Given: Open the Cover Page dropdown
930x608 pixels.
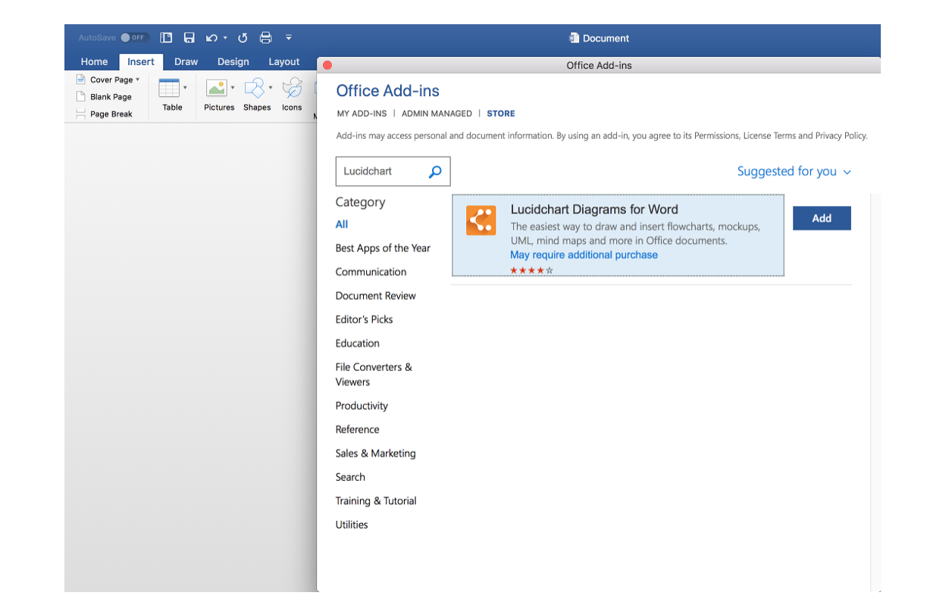Looking at the screenshot, I should 108,80.
